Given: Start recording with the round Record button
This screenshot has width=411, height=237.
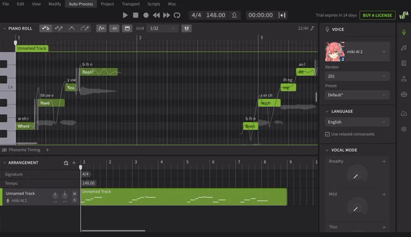Looking at the screenshot, I should click(146, 15).
